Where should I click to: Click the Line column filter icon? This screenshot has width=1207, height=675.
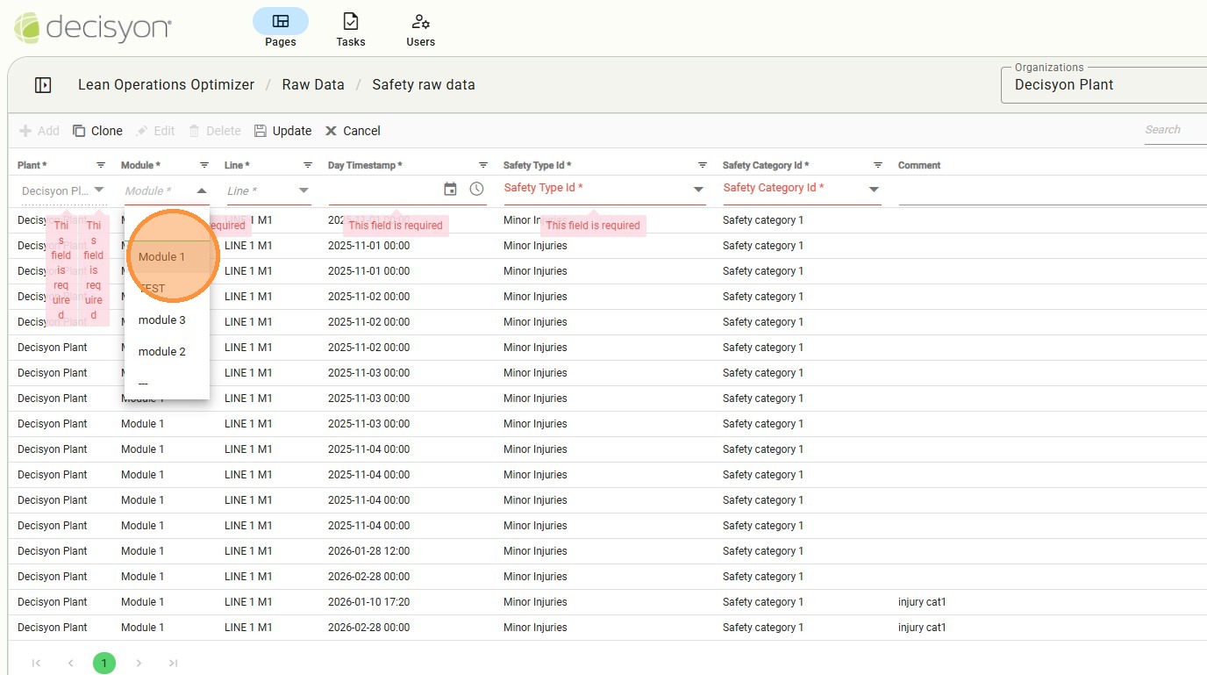[308, 165]
